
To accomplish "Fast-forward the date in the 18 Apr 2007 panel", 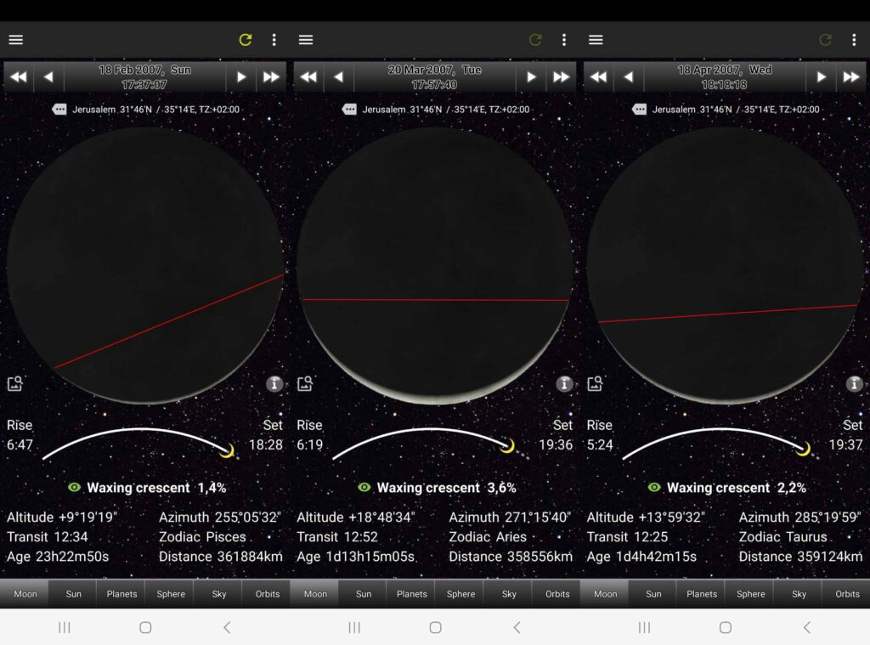I will (x=851, y=77).
